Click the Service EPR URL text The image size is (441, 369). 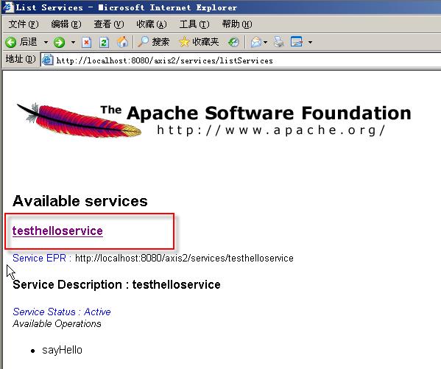click(184, 258)
